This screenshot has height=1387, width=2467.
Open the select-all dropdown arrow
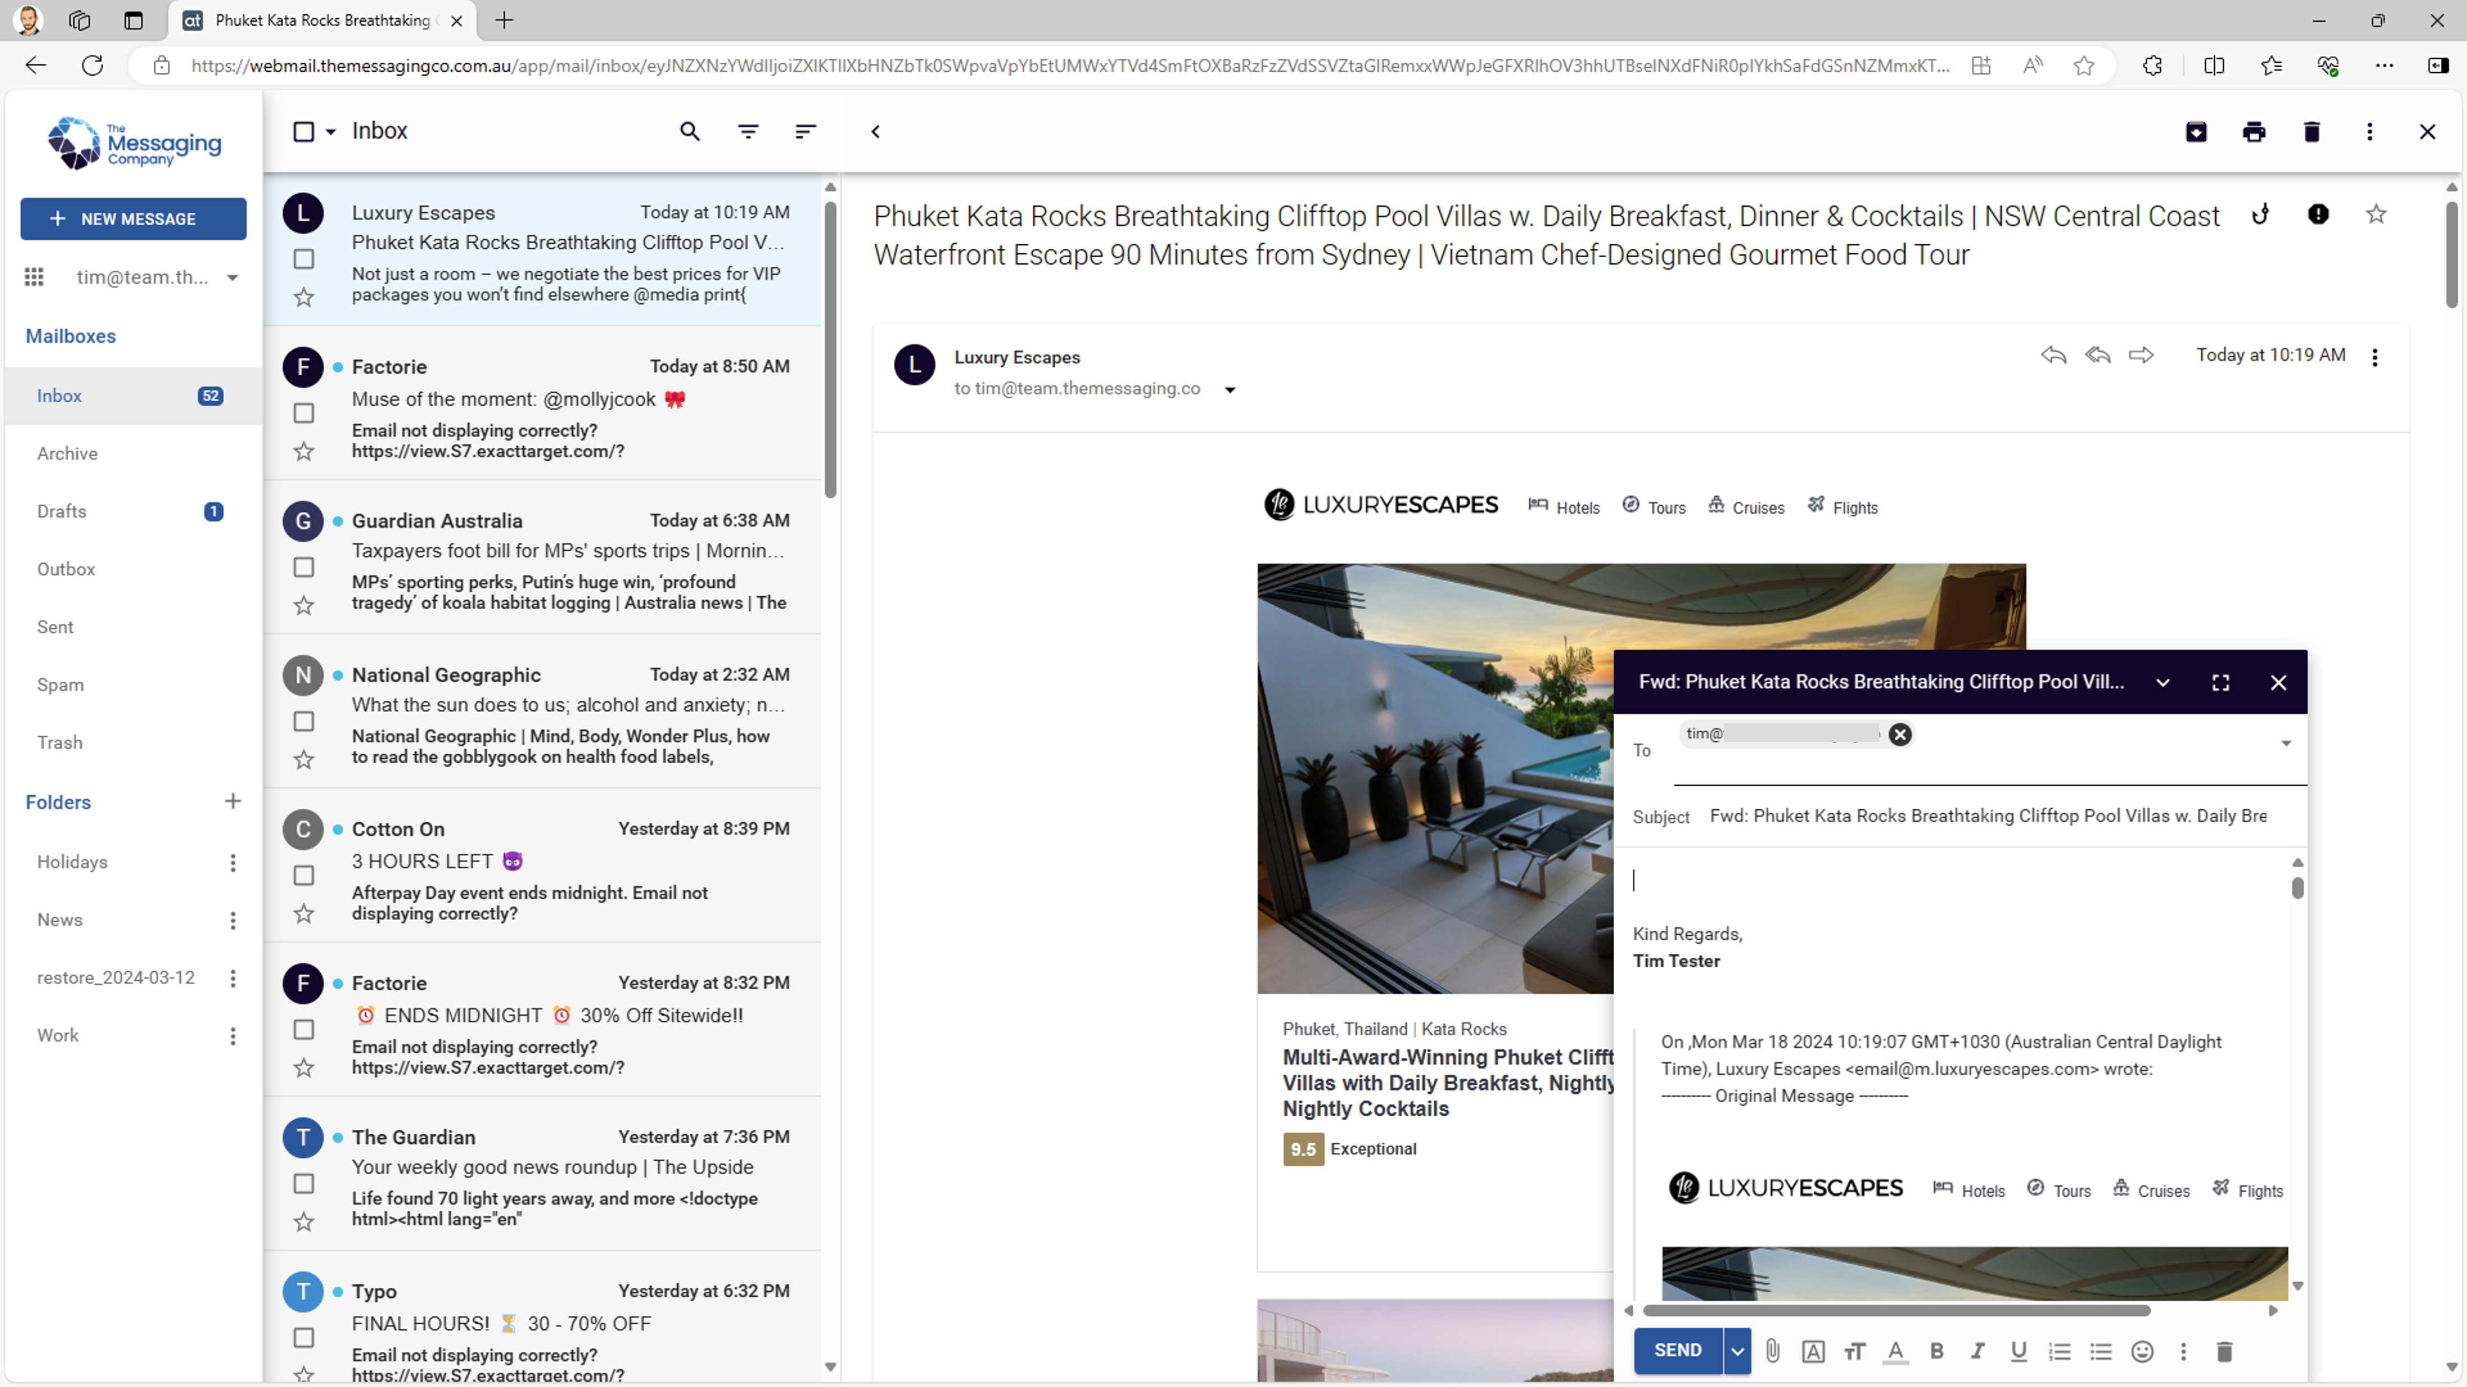coord(330,131)
